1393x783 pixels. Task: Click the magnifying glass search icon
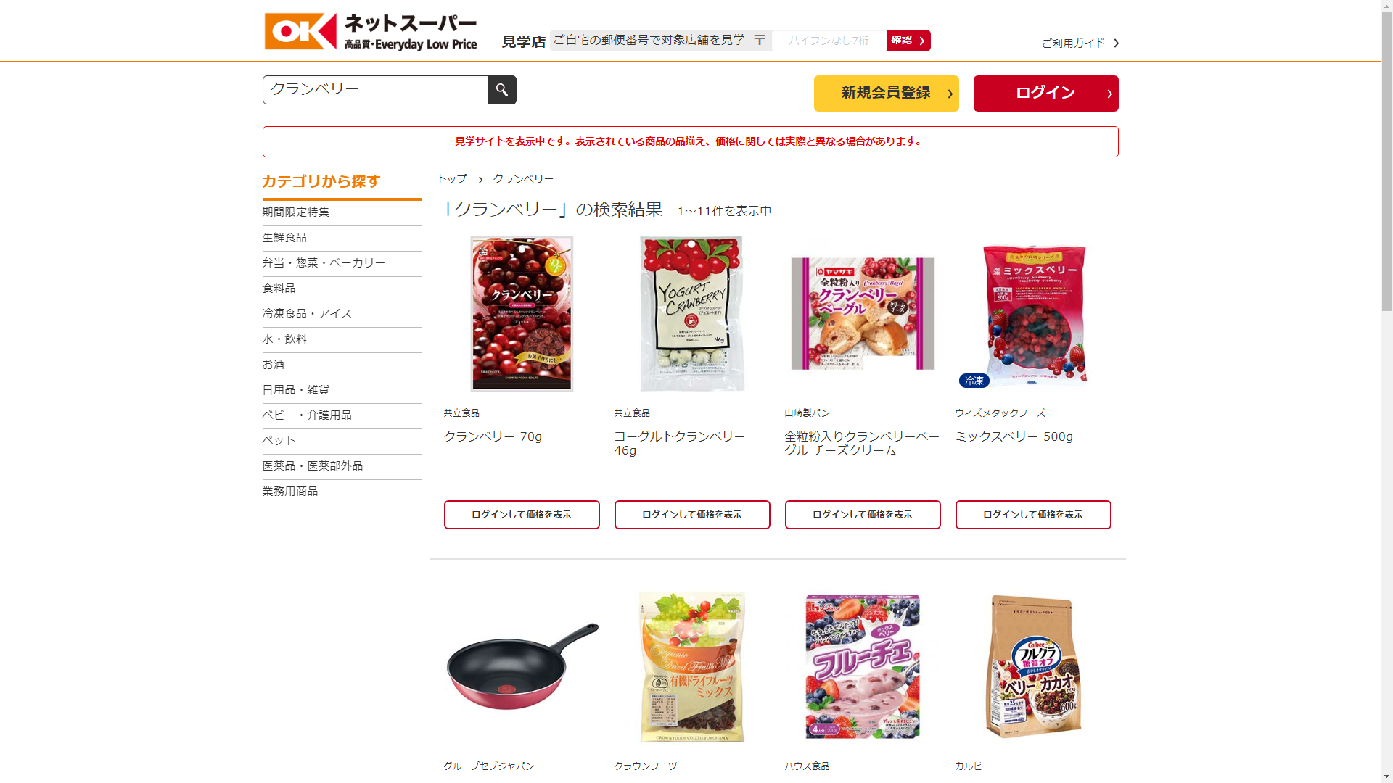501,90
